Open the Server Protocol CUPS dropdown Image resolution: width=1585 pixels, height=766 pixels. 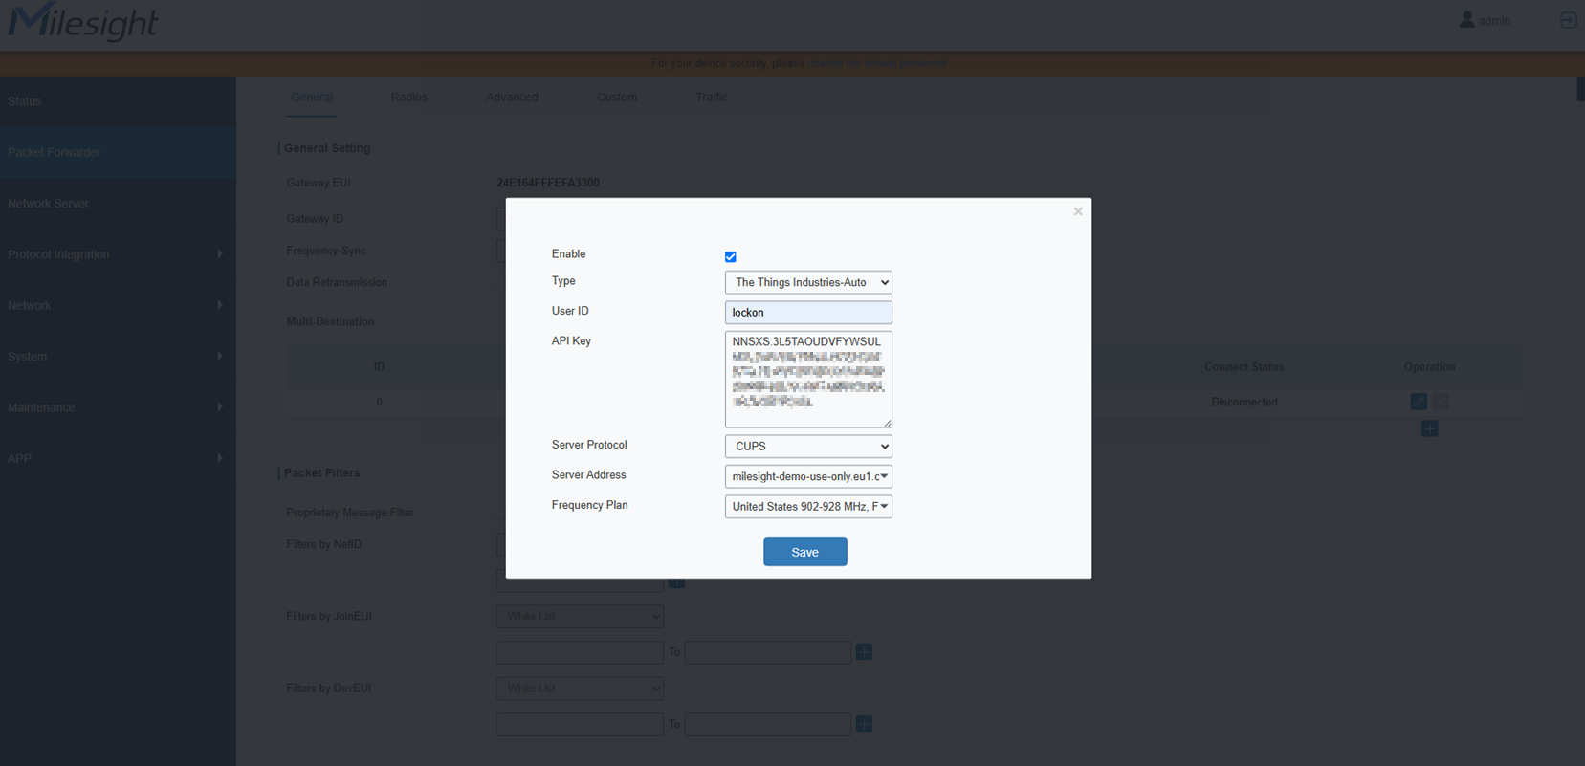[x=808, y=447]
